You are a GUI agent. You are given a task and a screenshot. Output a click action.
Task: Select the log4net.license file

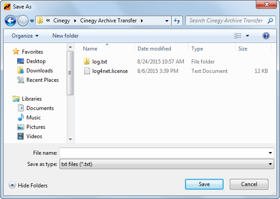[110, 71]
